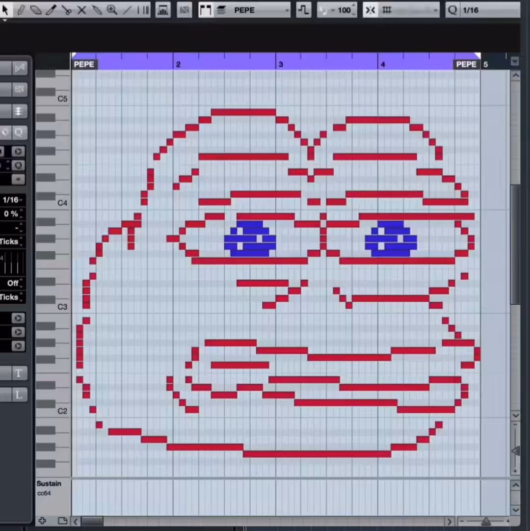Open the 1/16 quantize preset in toolbar
Screen dimensions: 530x531
coord(490,10)
